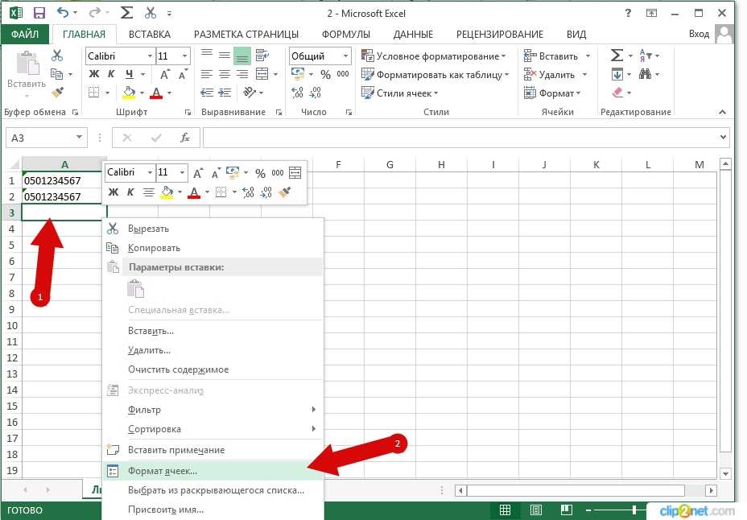Toggle Underline (Ч) in ribbon
Viewport: 747px width, 520px height.
(x=129, y=74)
